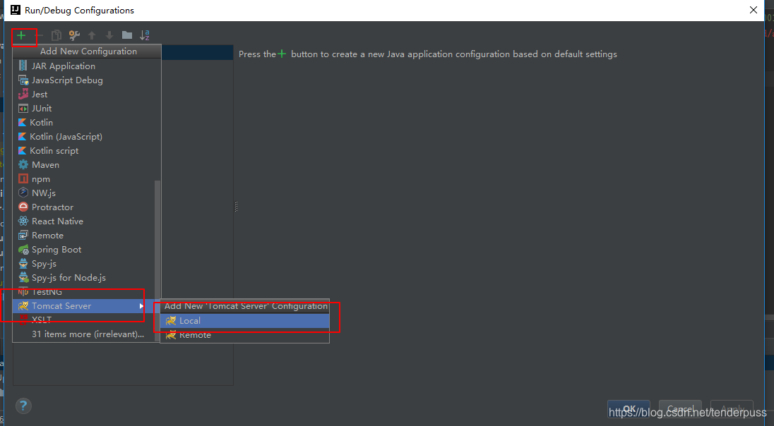Image resolution: width=774 pixels, height=426 pixels.
Task: Select JavaScript Debug configuration type
Action: tap(86, 80)
